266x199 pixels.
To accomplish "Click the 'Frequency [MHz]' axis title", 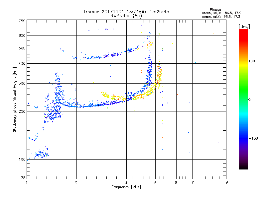I will pyautogui.click(x=126, y=187).
